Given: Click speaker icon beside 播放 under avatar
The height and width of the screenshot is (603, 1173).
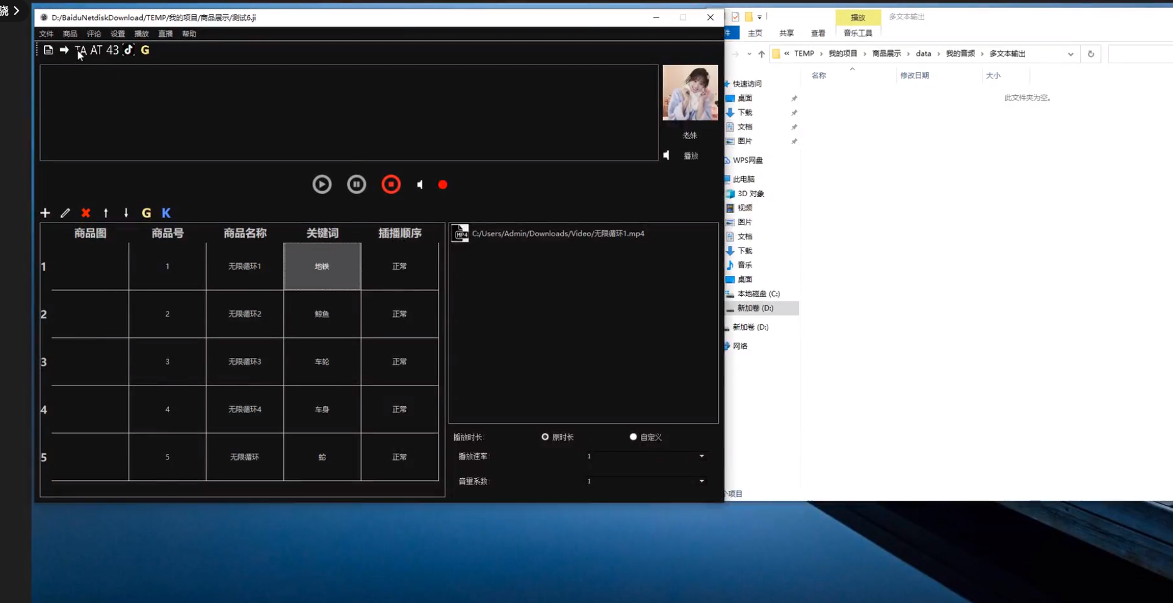Looking at the screenshot, I should 667,155.
